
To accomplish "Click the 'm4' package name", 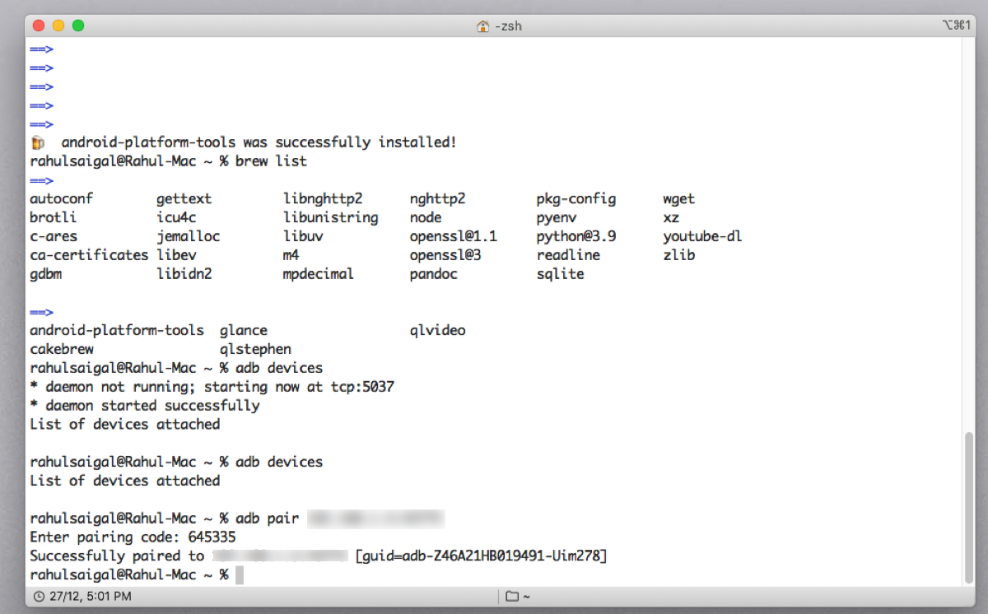I will [291, 255].
